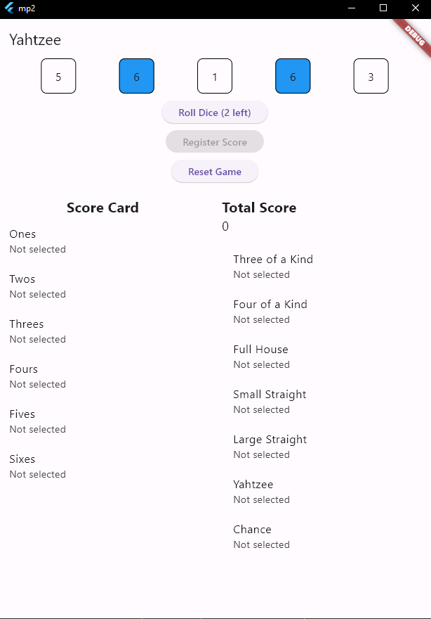
Task: Select the Ones score category
Action: click(x=102, y=241)
